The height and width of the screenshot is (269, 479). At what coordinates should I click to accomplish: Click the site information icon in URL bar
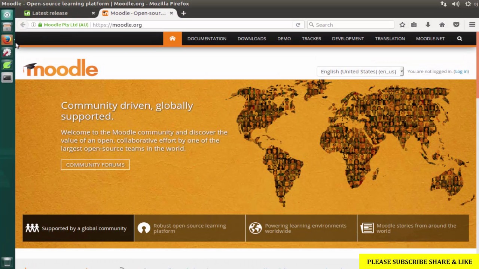pos(33,25)
